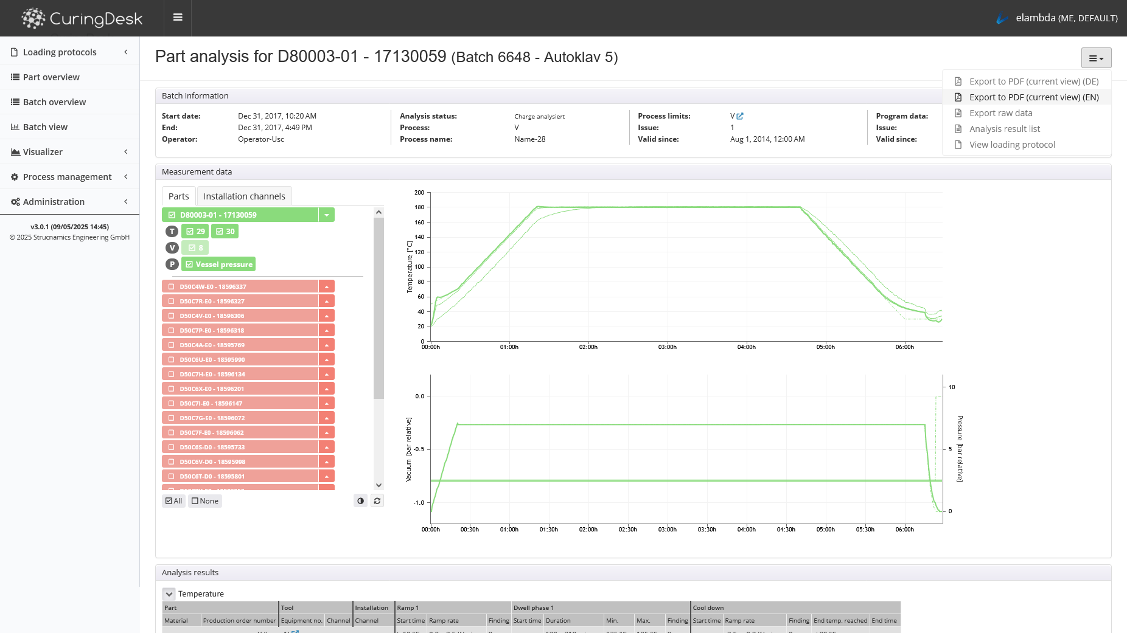
Task: Click the V vacuum channel badge
Action: [172, 248]
